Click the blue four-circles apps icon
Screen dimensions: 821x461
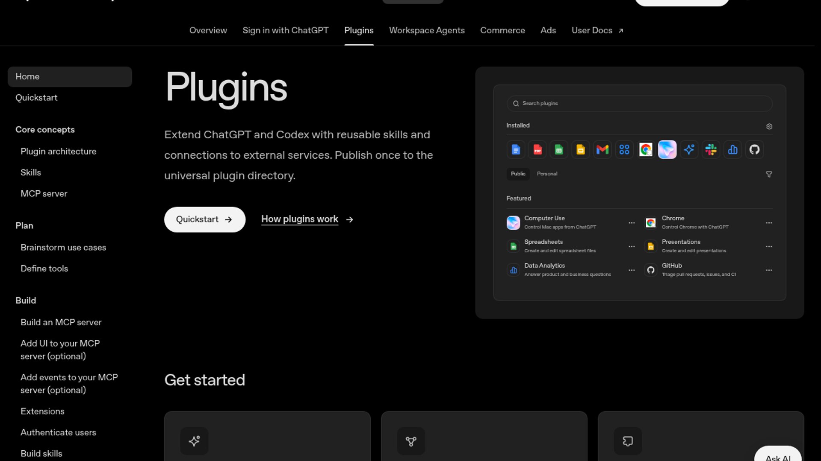[624, 150]
